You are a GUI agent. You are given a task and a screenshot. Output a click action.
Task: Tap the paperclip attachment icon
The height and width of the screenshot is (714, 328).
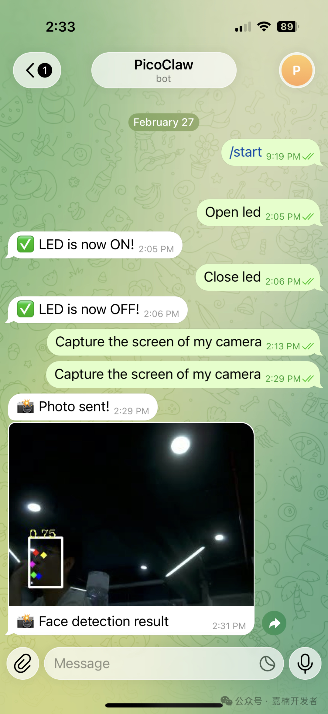23,663
